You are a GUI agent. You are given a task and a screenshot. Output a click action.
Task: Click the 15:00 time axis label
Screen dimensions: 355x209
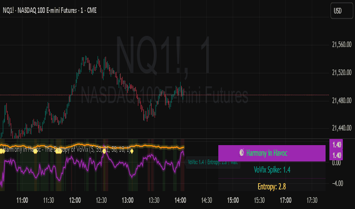233,200
